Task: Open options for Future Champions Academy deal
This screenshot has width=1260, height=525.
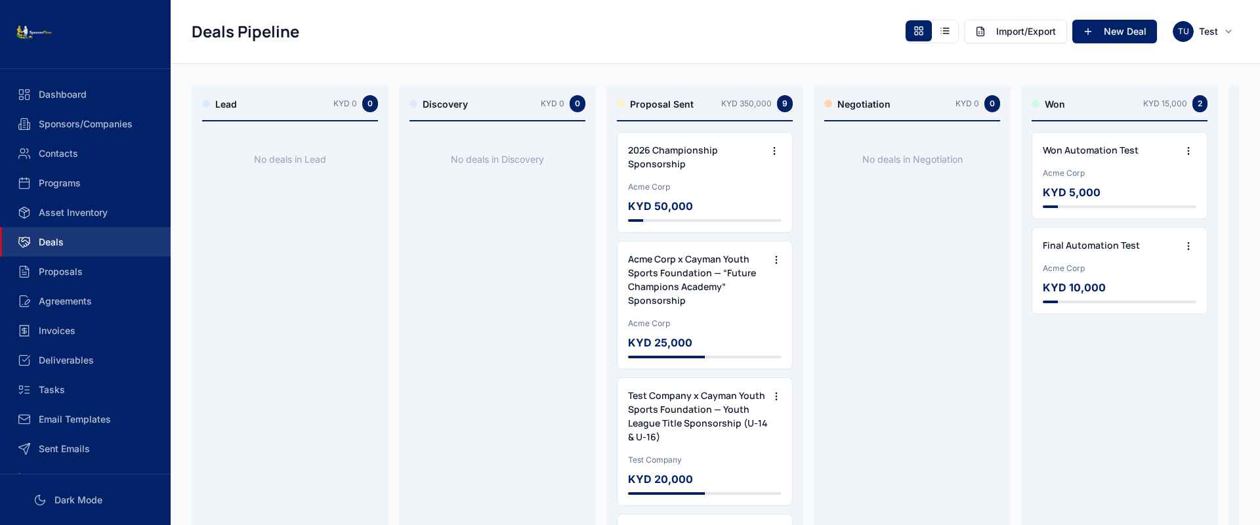Action: click(x=776, y=260)
